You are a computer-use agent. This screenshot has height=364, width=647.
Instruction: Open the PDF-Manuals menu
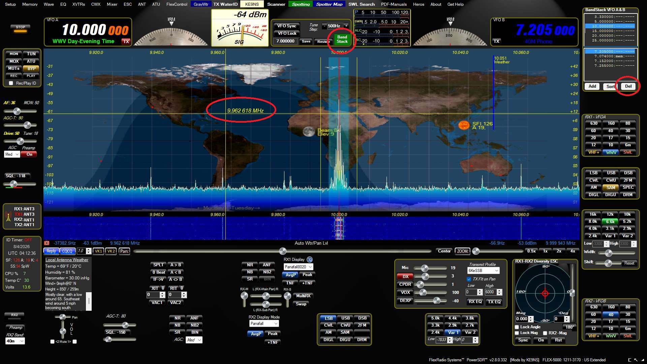(x=394, y=4)
